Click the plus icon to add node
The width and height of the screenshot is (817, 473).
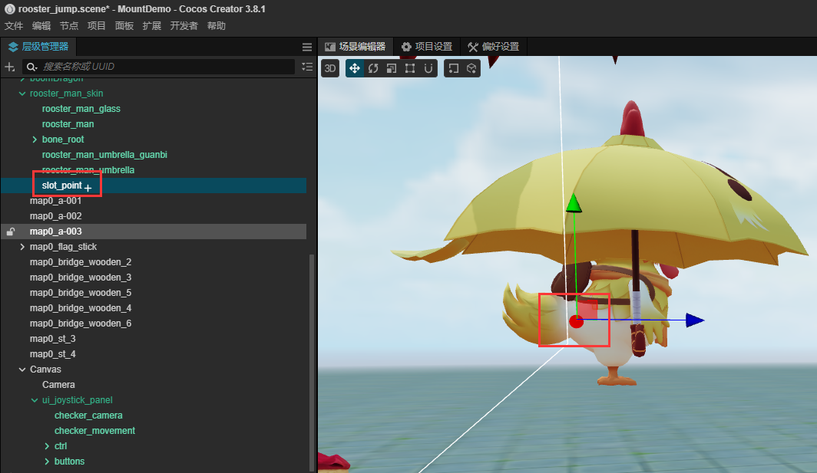[9, 67]
